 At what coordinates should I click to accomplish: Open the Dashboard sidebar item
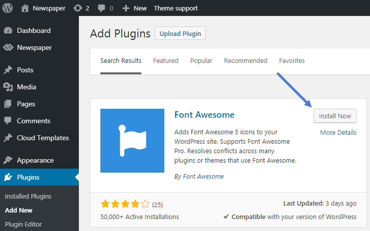(x=33, y=30)
